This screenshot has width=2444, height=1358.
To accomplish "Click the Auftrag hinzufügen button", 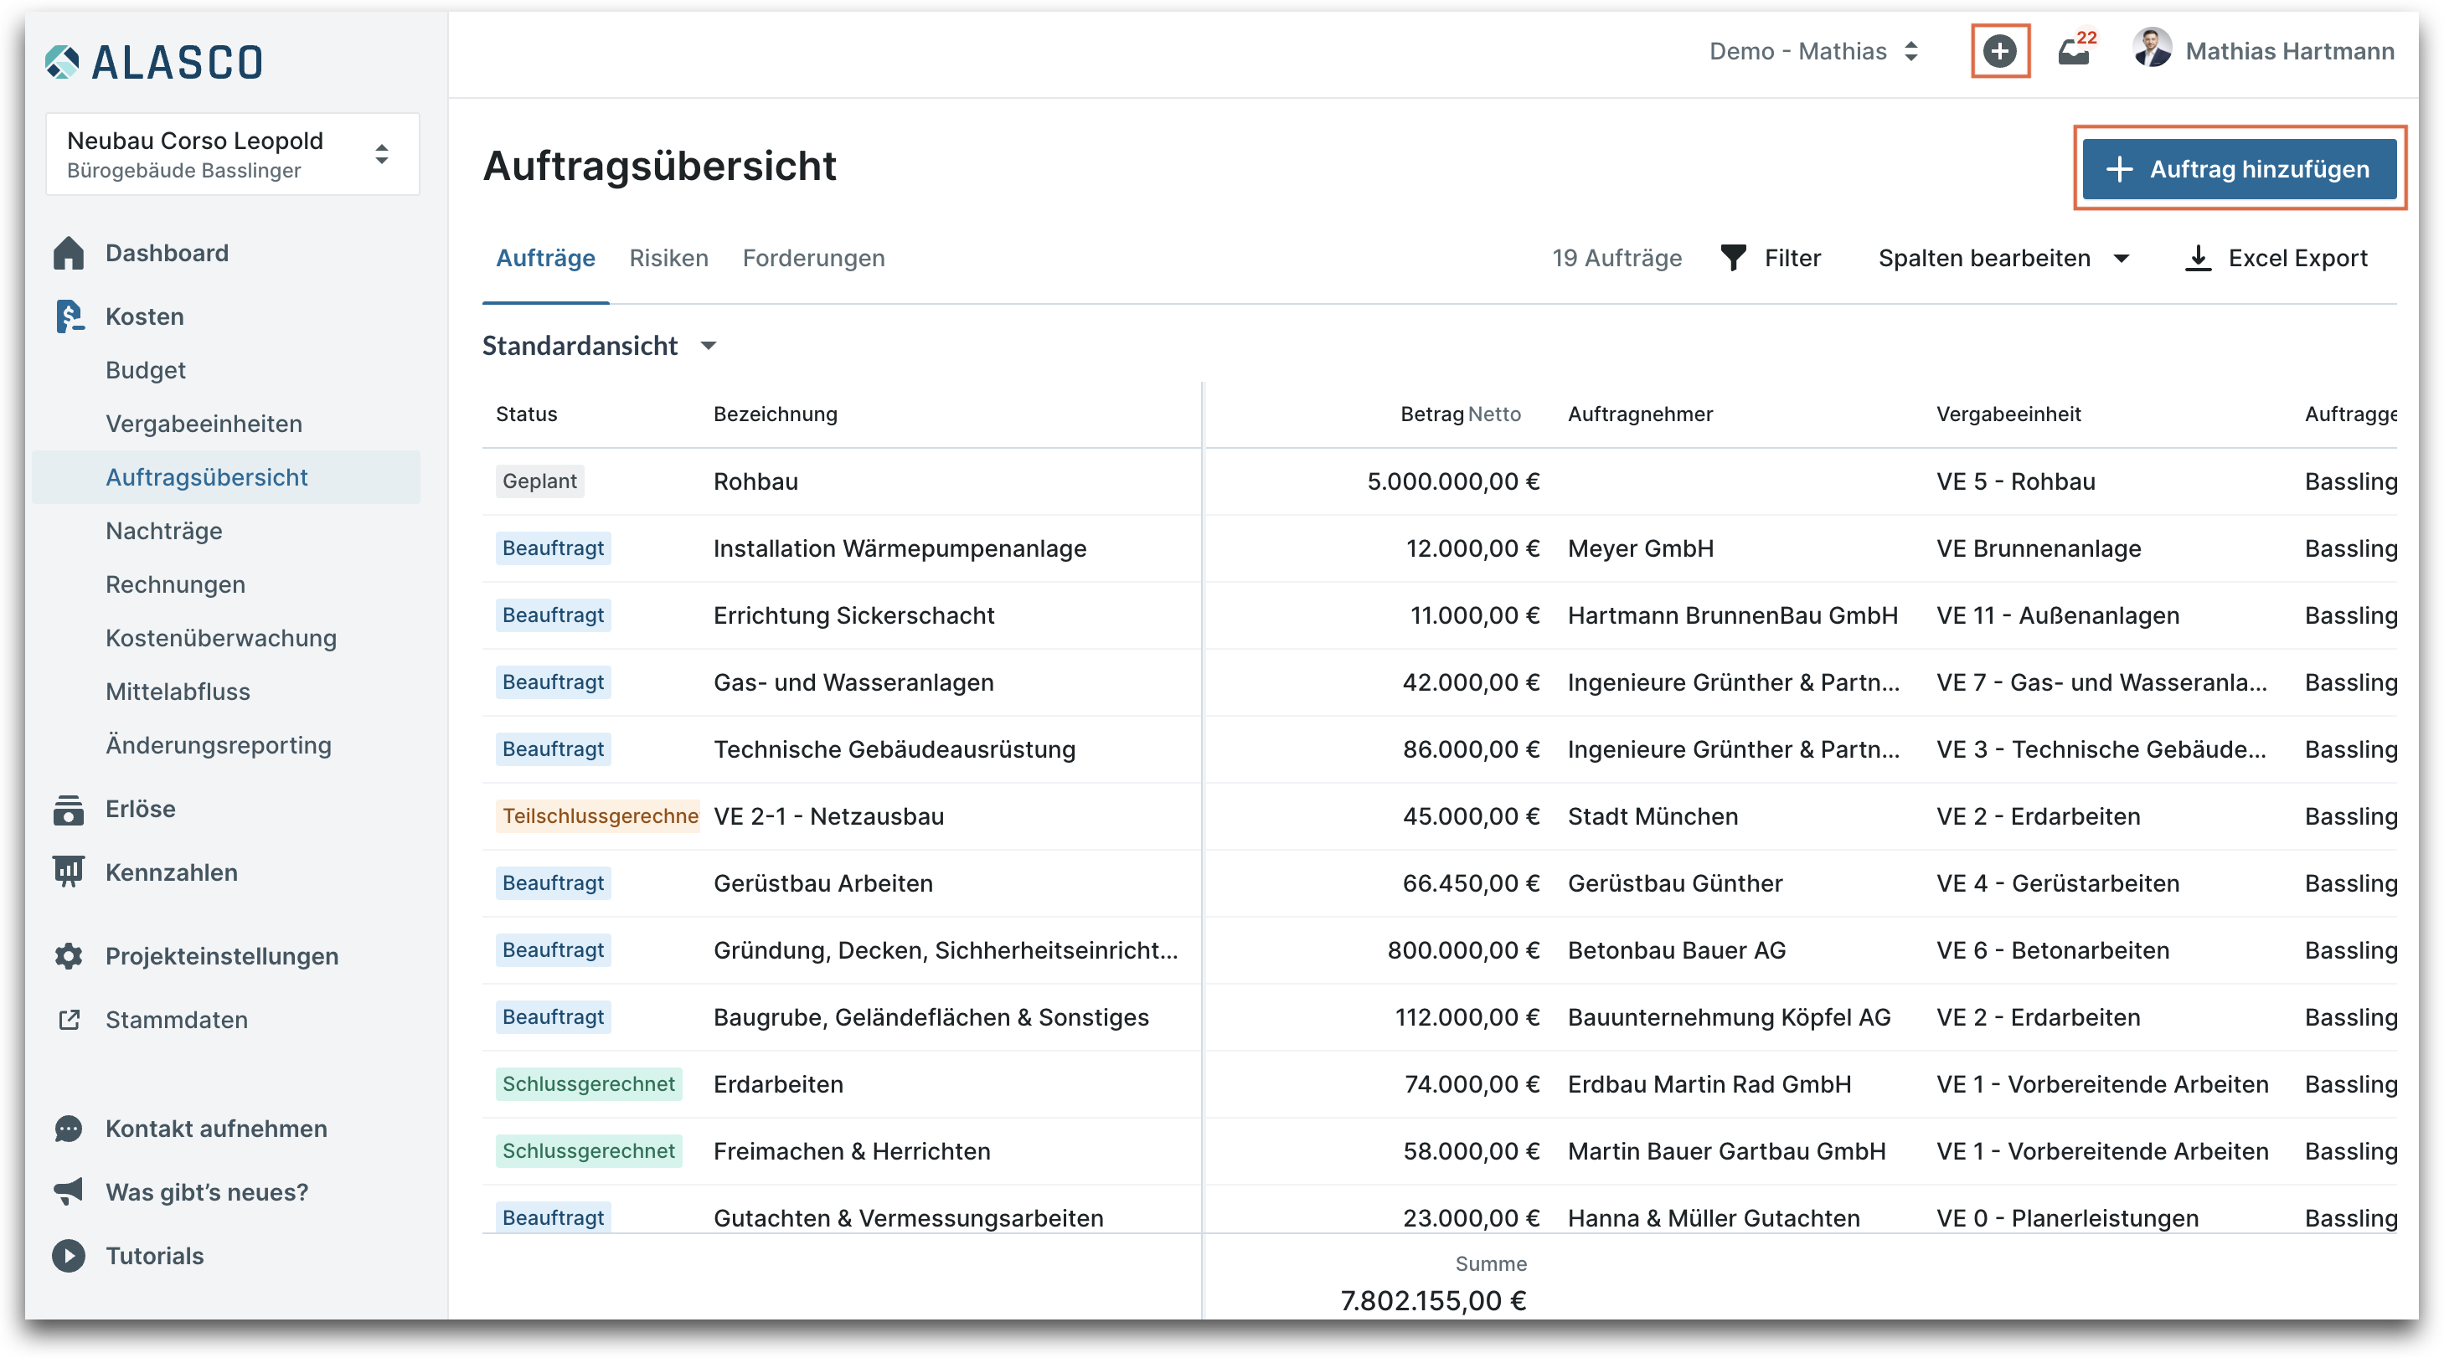I will (x=2239, y=169).
